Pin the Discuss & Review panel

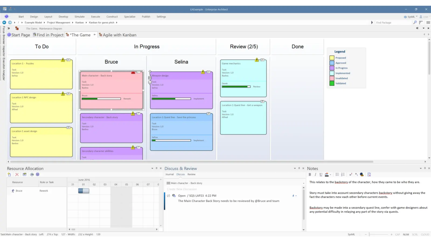298,168
